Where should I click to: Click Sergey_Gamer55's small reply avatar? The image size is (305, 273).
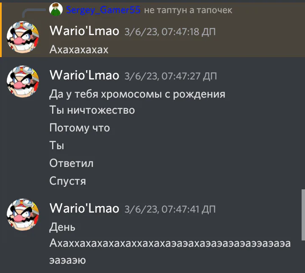pyautogui.click(x=56, y=9)
